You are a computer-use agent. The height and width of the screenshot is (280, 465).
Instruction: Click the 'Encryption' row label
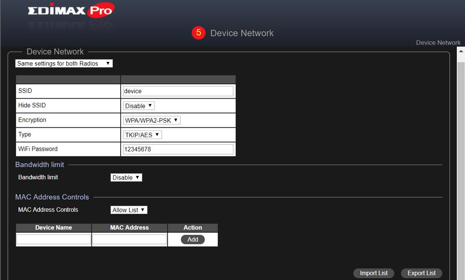(x=32, y=120)
